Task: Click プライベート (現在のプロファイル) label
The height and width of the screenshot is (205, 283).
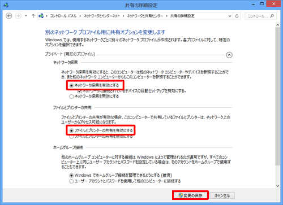Action: pyautogui.click(x=70, y=54)
